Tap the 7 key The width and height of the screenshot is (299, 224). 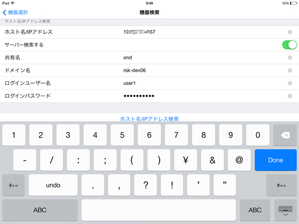[x=176, y=135]
